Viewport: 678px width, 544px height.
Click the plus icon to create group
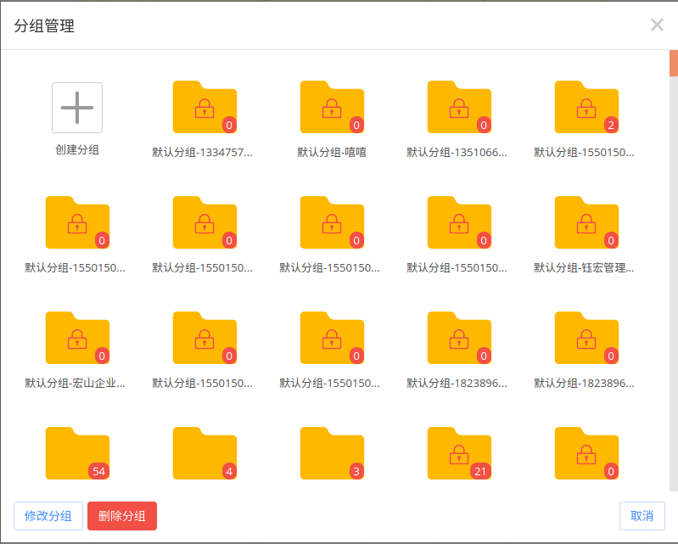tap(77, 108)
